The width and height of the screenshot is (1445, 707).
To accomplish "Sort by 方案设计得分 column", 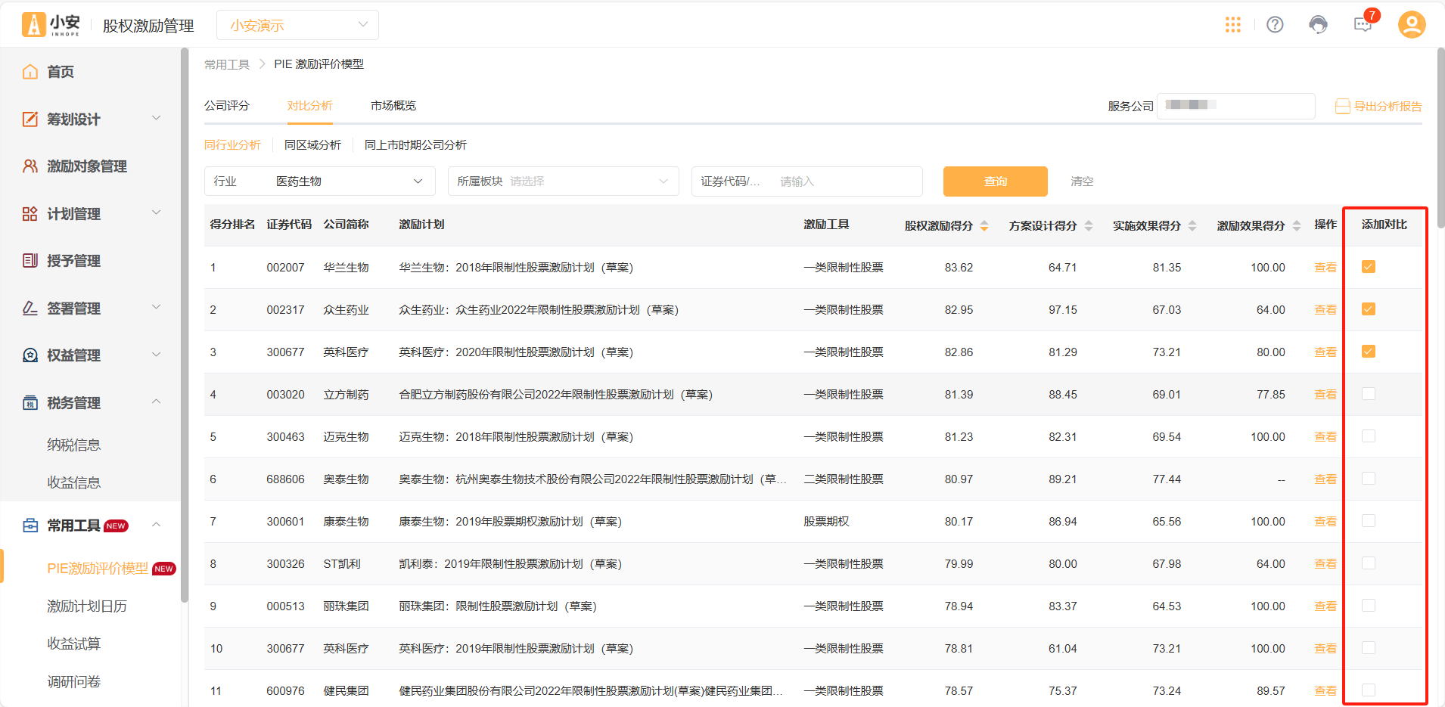I will (x=1089, y=225).
